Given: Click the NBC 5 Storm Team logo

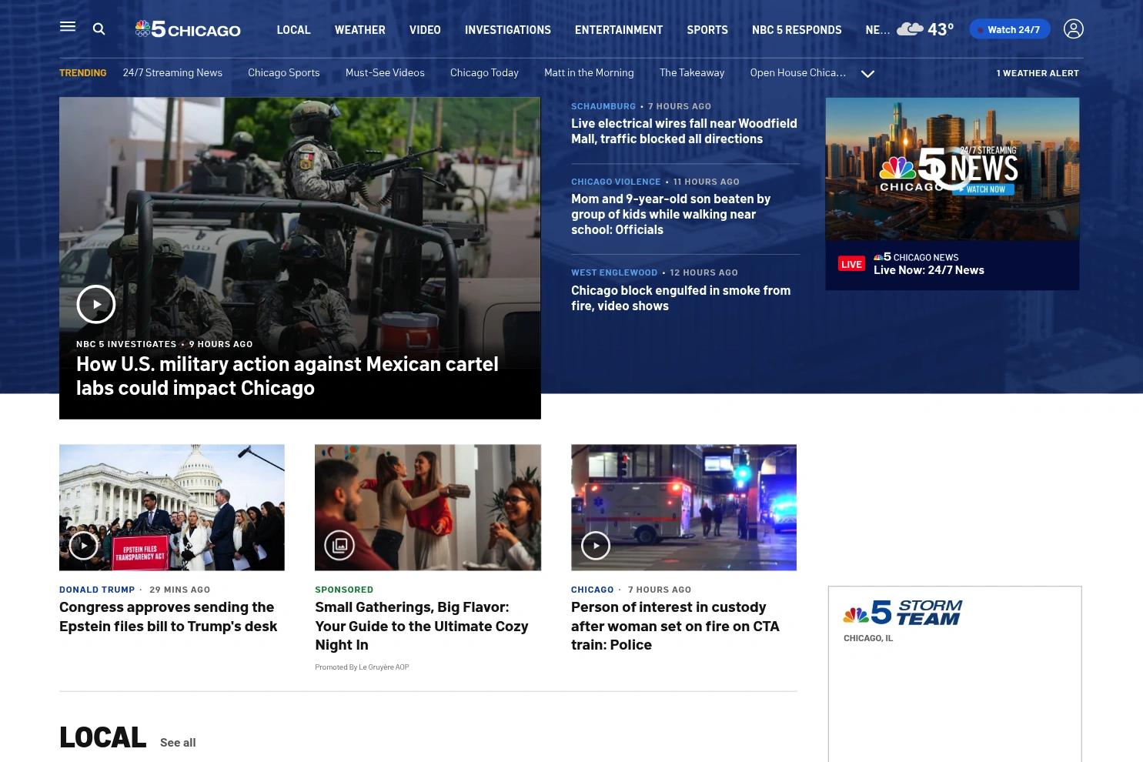Looking at the screenshot, I should [902, 613].
